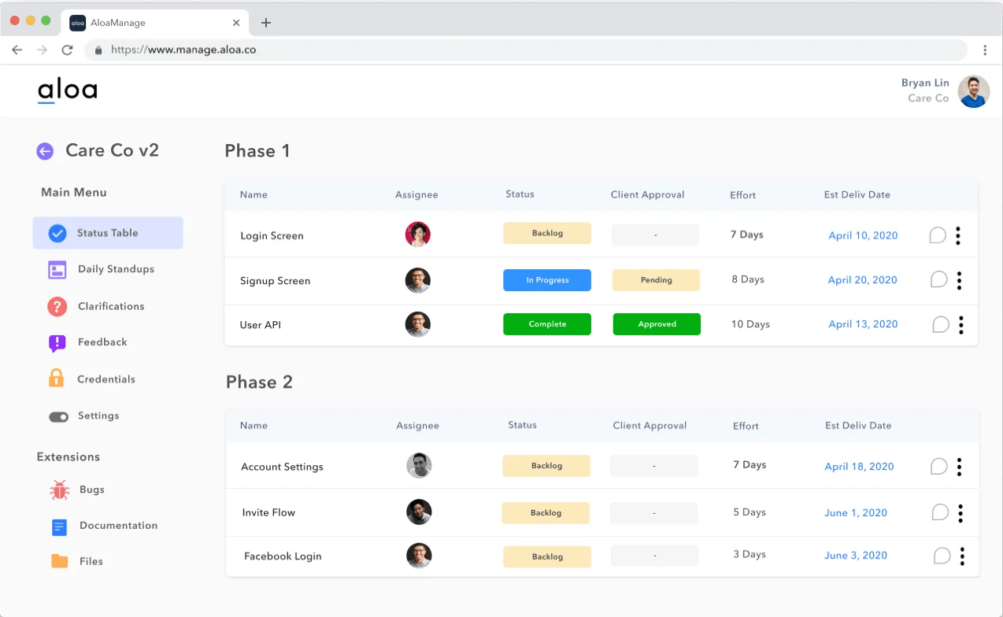The height and width of the screenshot is (617, 1003).
Task: Select the red Clarifications question mark icon
Action: click(x=57, y=307)
